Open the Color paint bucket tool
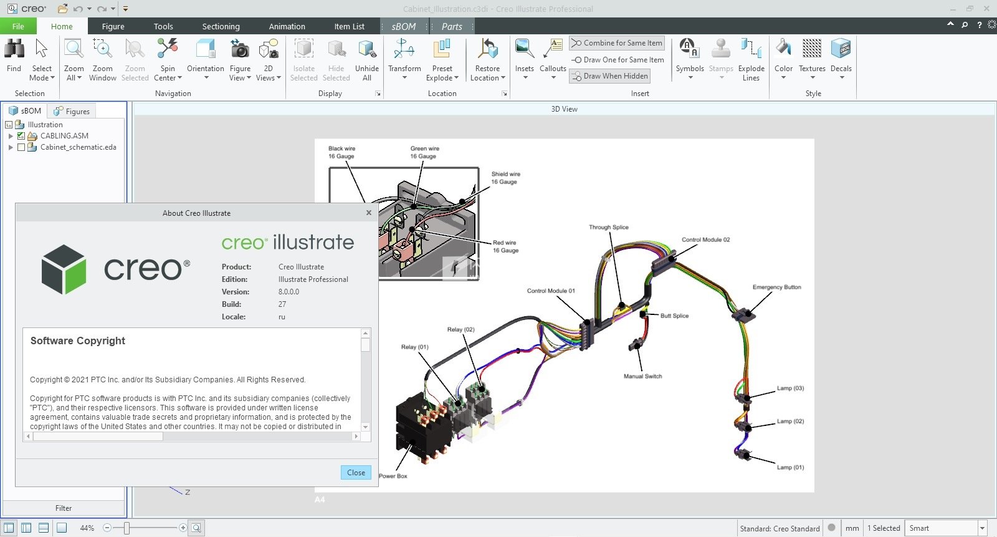This screenshot has height=537, width=997. 783,59
